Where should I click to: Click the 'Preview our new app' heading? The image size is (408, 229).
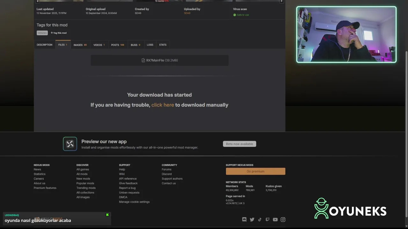tap(104, 142)
